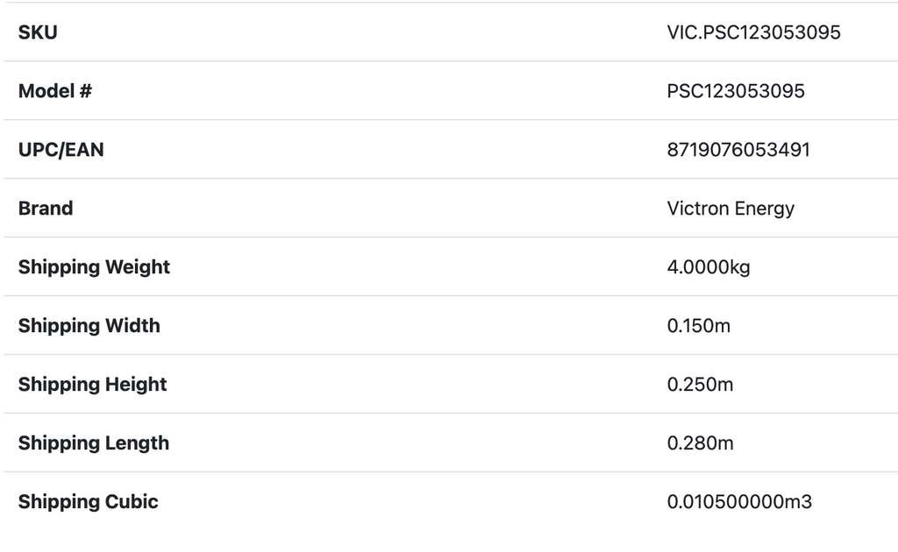Click the UPC/EAN label
This screenshot has height=552, width=898.
point(61,150)
